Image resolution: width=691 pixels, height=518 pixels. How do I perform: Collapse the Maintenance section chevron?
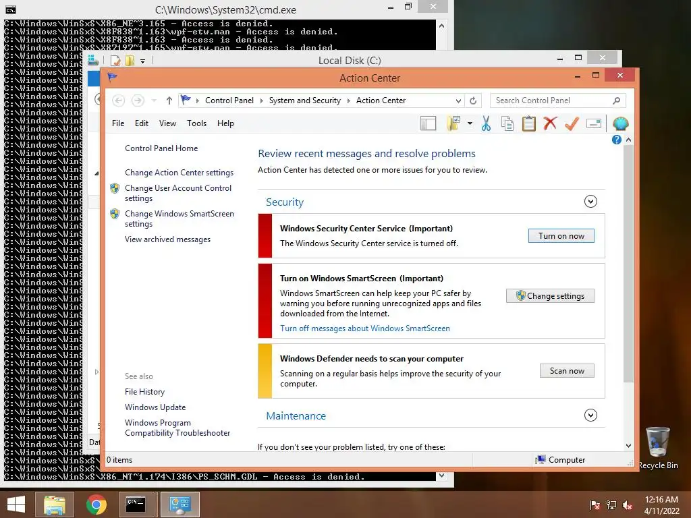click(590, 415)
